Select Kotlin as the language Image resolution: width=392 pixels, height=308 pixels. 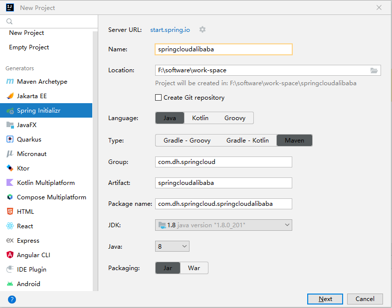point(200,118)
